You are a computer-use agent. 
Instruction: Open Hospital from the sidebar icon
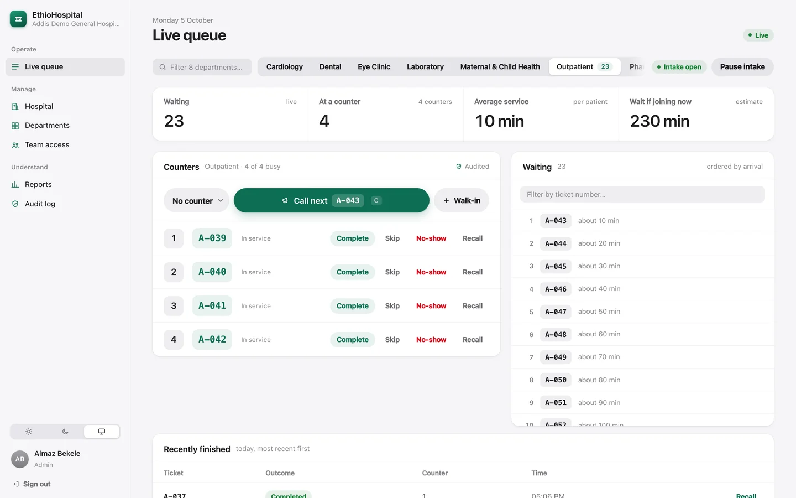pos(15,107)
